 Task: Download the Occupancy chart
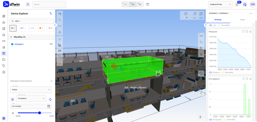pos(251,79)
